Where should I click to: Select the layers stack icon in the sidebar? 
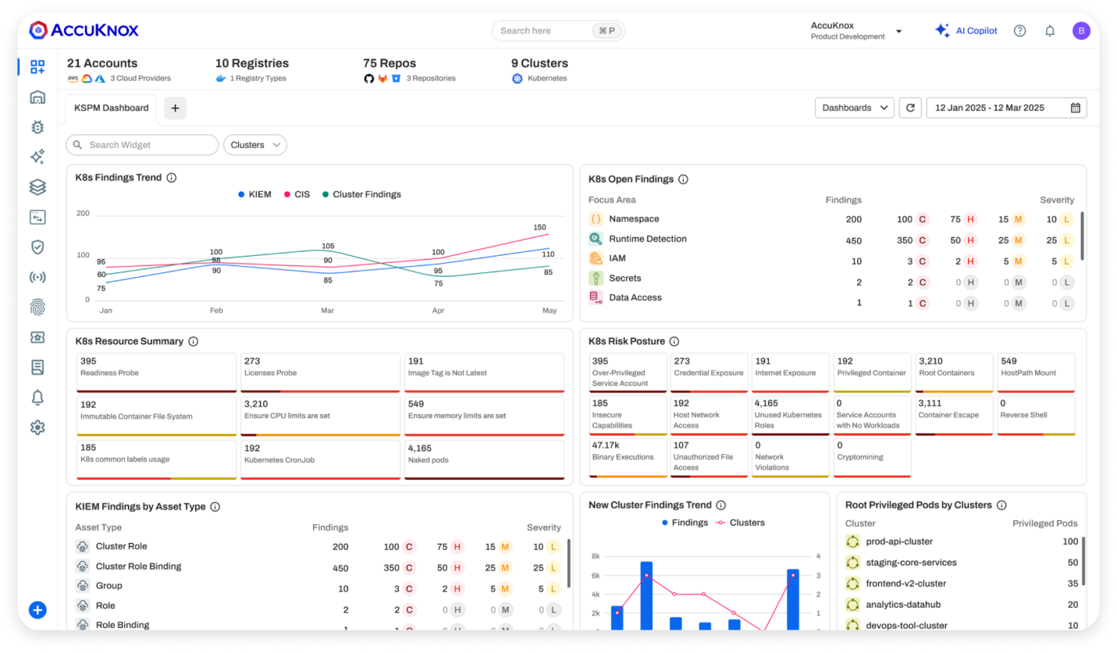pyautogui.click(x=37, y=186)
